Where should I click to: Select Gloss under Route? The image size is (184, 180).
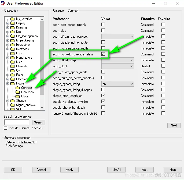click(x=25, y=96)
